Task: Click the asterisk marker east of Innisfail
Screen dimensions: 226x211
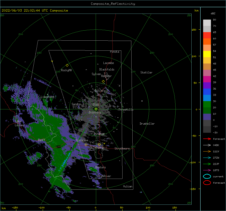Action: pos(119,86)
